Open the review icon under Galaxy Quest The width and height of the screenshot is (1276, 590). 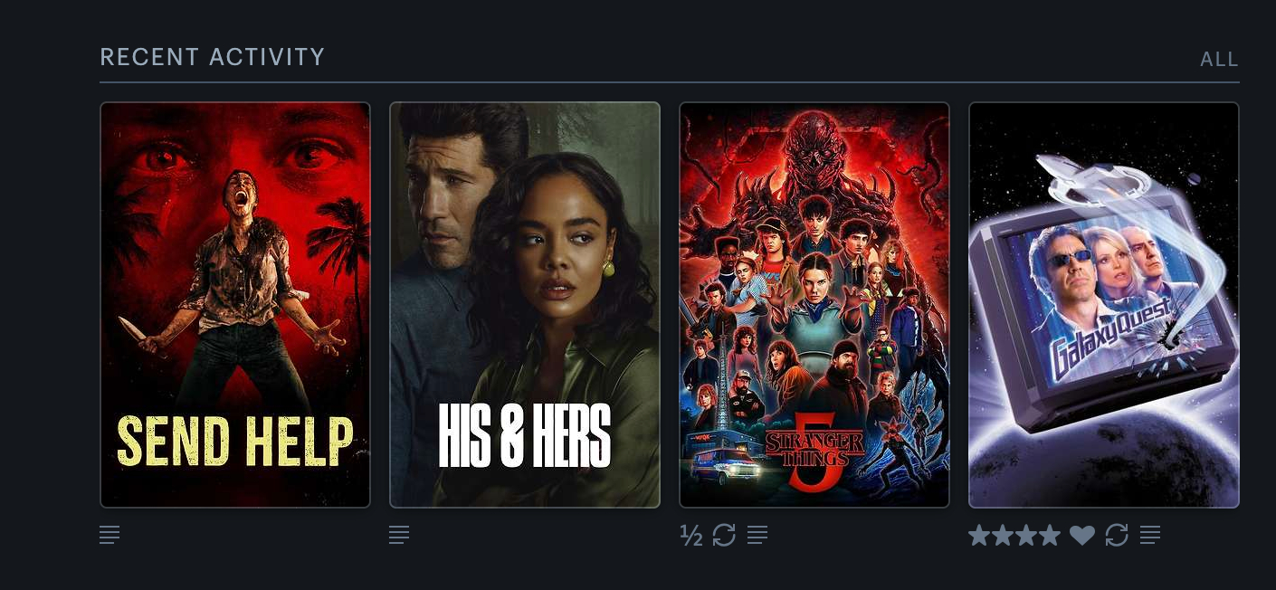pyautogui.click(x=1150, y=535)
